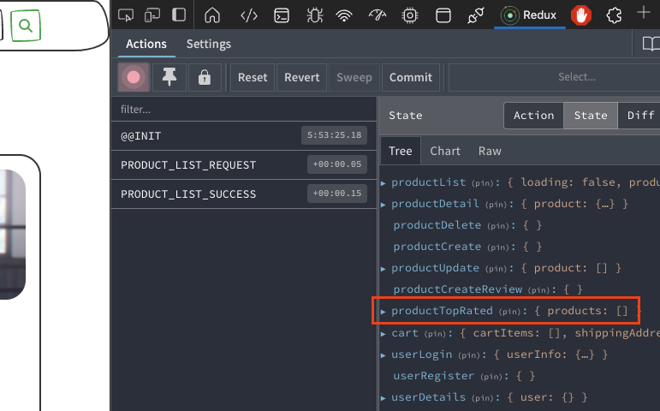Click the userRegister tree key
The width and height of the screenshot is (660, 411).
click(x=433, y=376)
